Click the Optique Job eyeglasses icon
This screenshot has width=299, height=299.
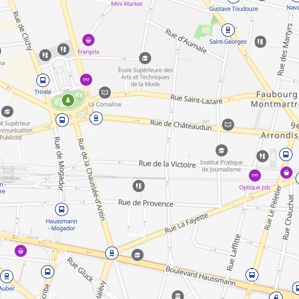[x=255, y=175]
